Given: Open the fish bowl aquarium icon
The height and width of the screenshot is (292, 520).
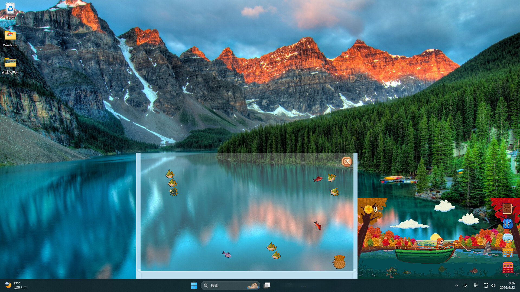Looking at the screenshot, I should pyautogui.click(x=508, y=238).
